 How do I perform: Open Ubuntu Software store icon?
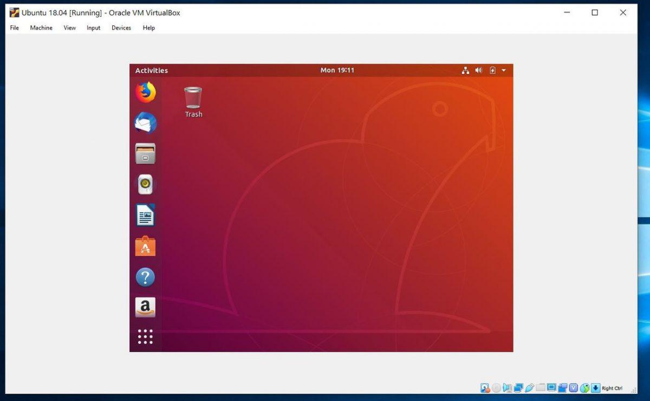coord(145,247)
